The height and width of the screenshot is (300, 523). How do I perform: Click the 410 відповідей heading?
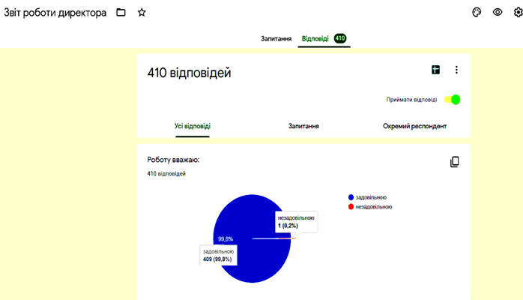189,73
